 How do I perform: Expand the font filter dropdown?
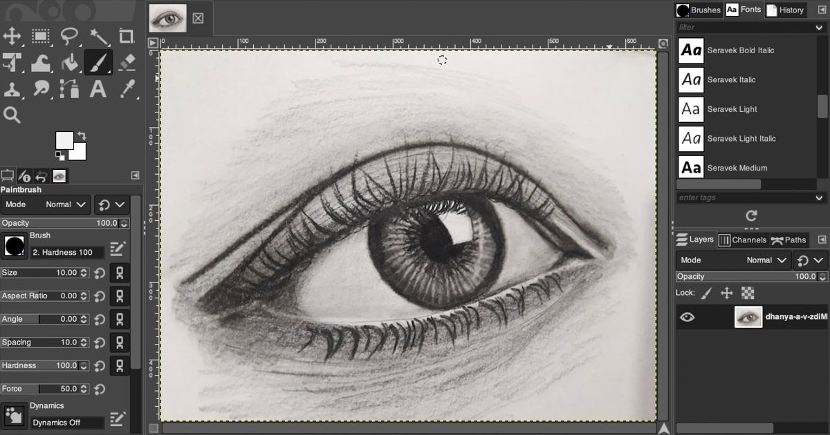[818, 27]
